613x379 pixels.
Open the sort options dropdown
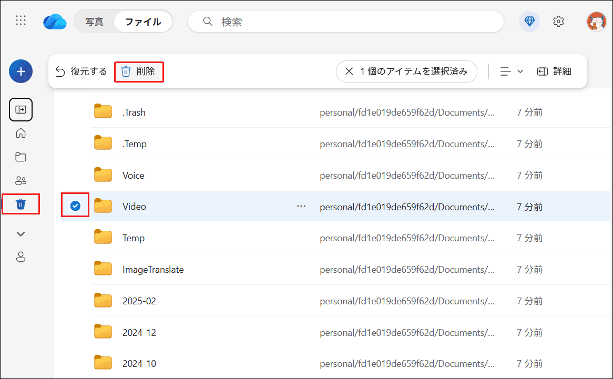[x=510, y=71]
